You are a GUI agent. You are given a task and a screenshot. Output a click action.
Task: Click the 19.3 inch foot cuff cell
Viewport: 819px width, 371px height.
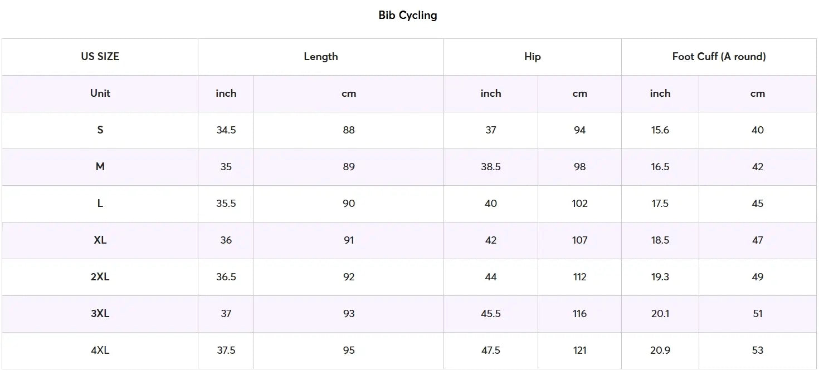pos(660,277)
